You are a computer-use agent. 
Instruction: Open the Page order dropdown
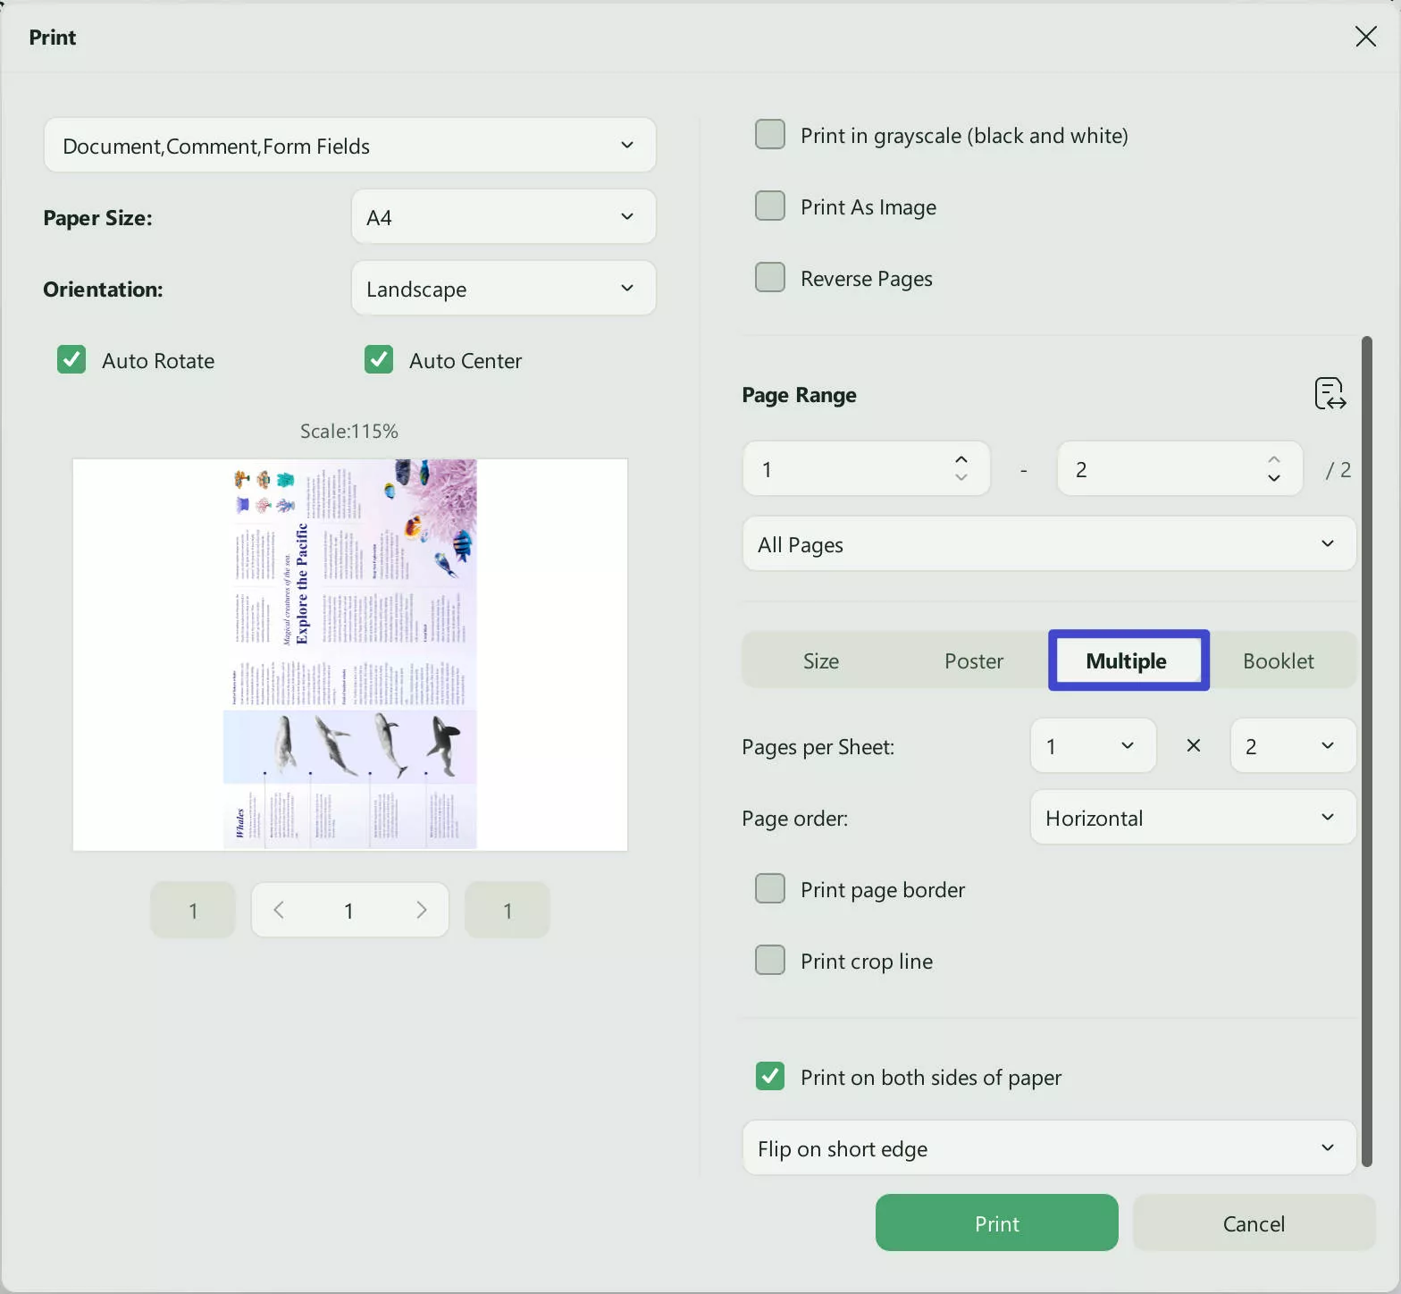[1192, 818]
